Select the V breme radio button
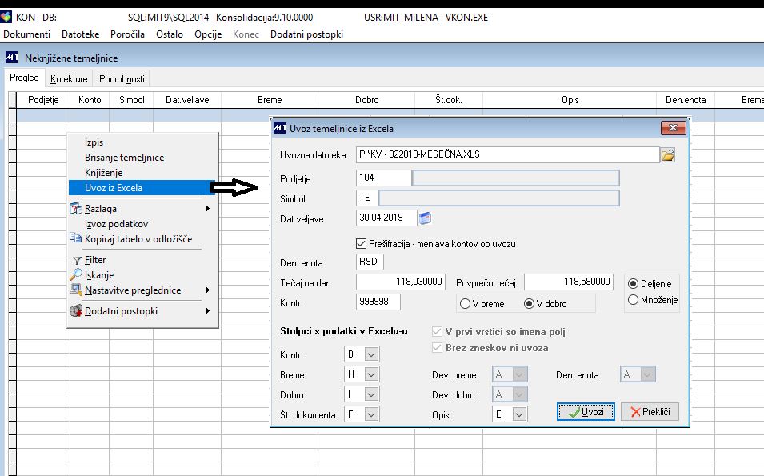Image resolution: width=764 pixels, height=476 pixels. pyautogui.click(x=465, y=303)
